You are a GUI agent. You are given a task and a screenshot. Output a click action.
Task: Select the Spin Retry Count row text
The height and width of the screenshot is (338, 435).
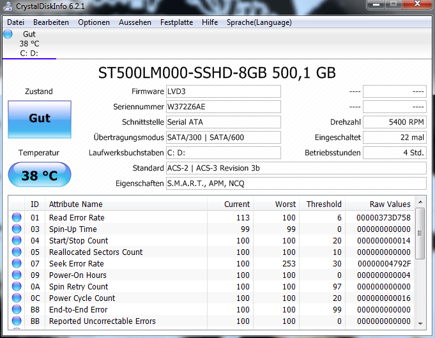click(x=79, y=287)
